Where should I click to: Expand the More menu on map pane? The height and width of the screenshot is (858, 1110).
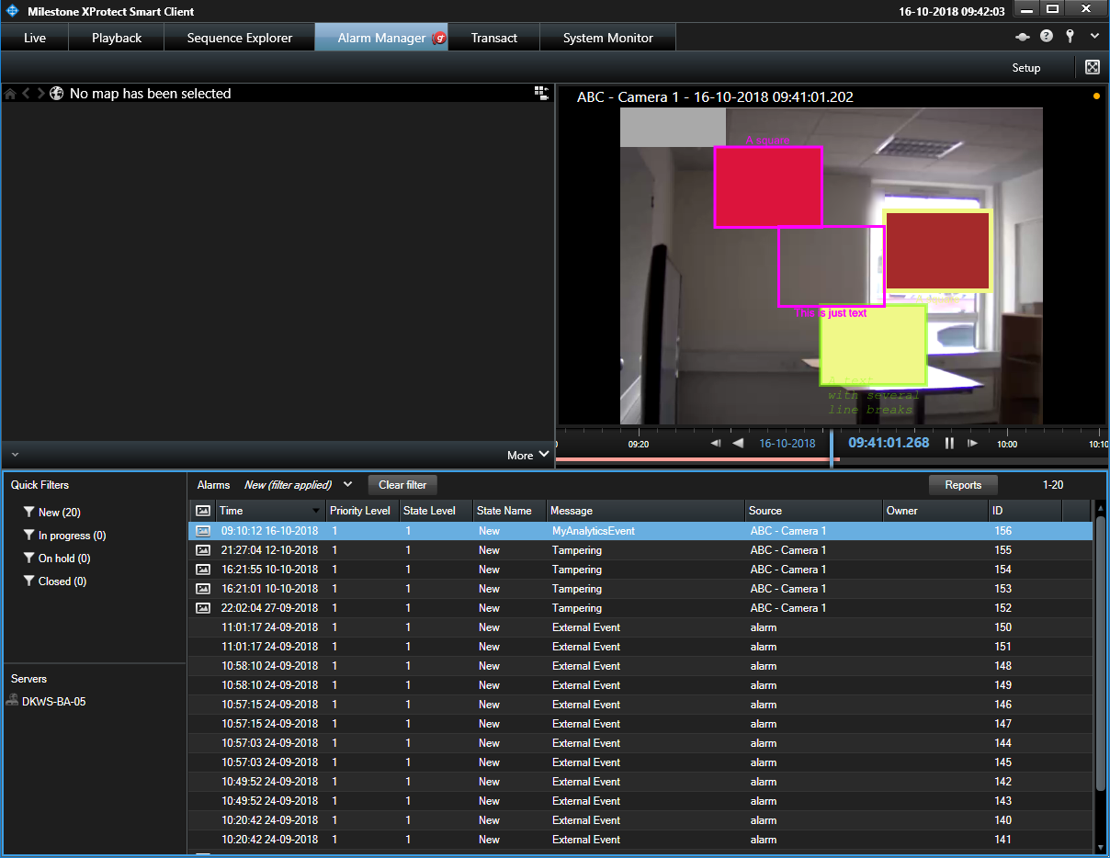pyautogui.click(x=528, y=455)
